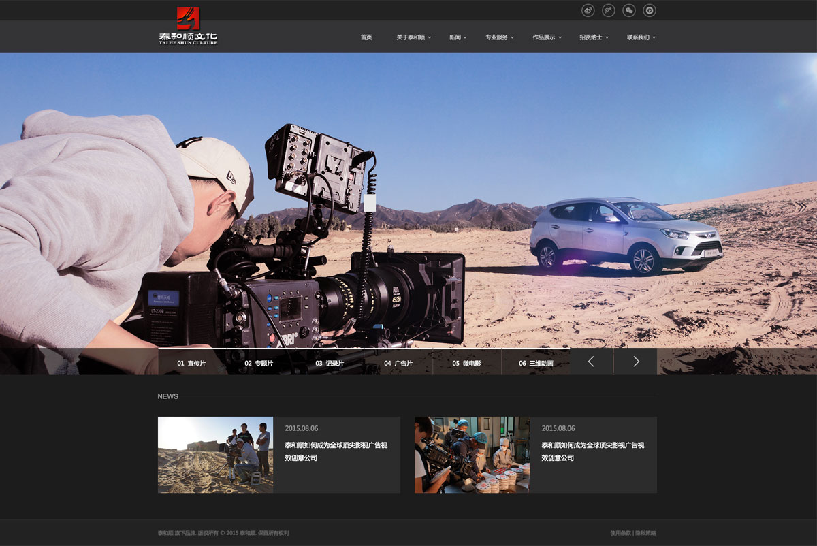Open the WeChat icon
Viewport: 817px width, 546px height.
coord(629,10)
